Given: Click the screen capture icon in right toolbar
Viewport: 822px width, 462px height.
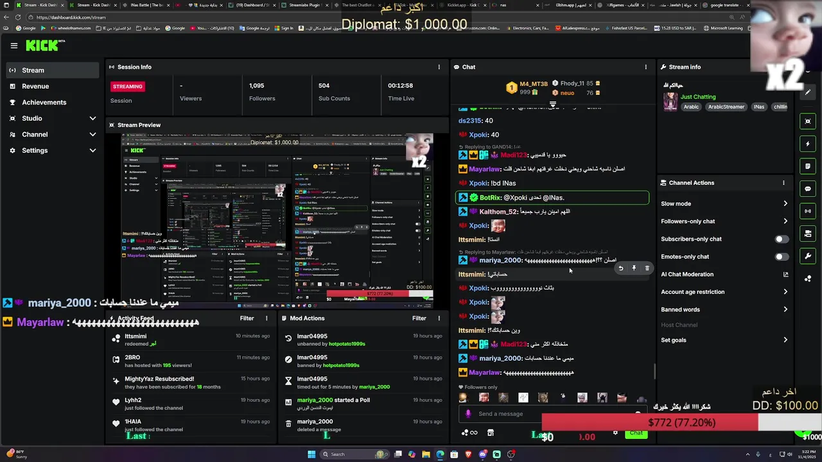Looking at the screenshot, I should 808,121.
